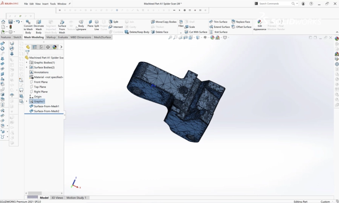Use the Cut With Surface tool
Screen dimensions: 339x203
point(196,32)
